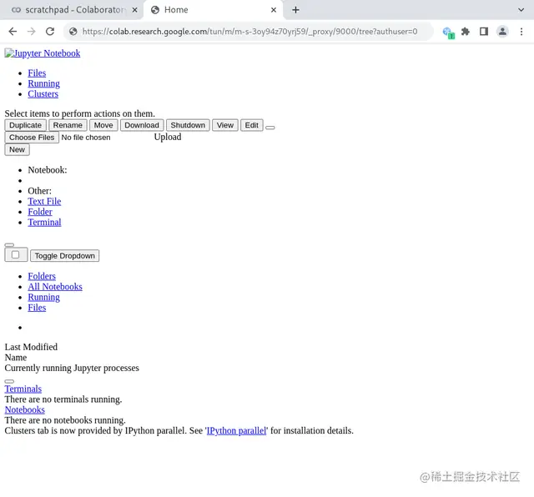Expand the Notebooks section link

(x=24, y=409)
